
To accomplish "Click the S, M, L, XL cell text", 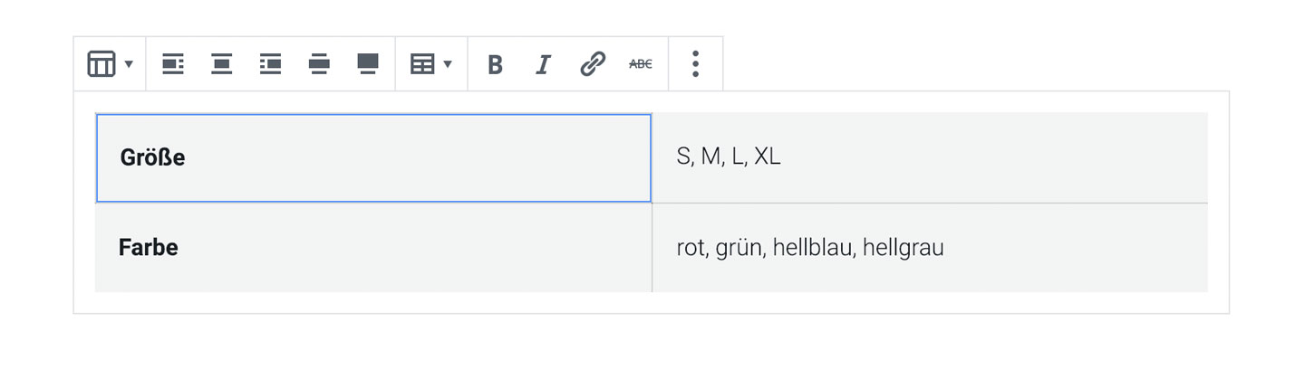I will click(x=729, y=157).
